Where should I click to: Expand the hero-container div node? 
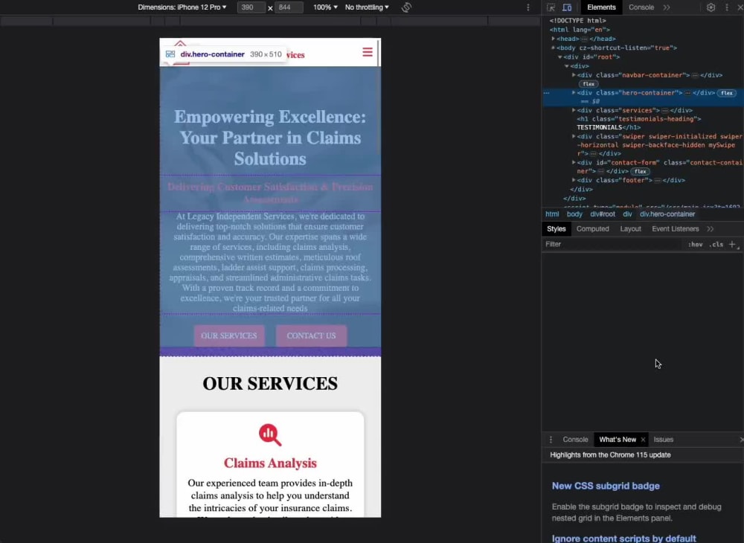(574, 93)
